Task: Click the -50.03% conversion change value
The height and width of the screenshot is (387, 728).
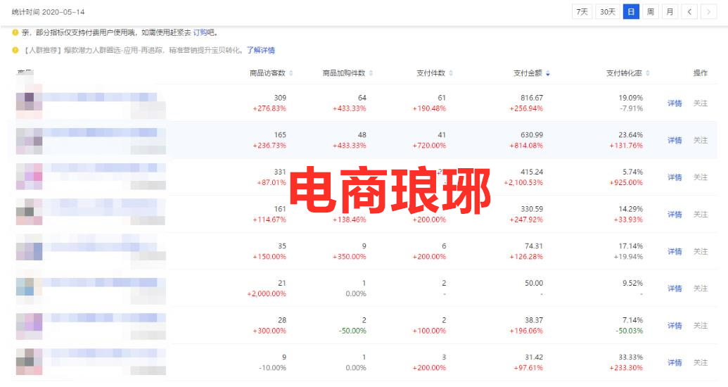Action: point(629,331)
